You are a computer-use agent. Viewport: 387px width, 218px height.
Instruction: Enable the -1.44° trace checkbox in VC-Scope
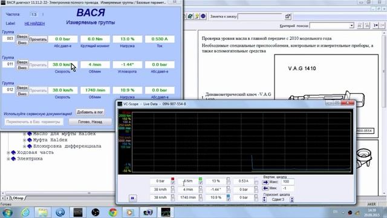click(228, 191)
